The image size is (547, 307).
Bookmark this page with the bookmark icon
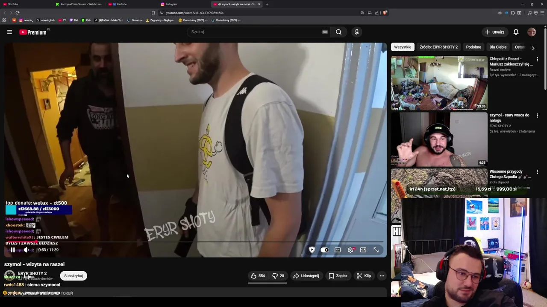pos(153,13)
